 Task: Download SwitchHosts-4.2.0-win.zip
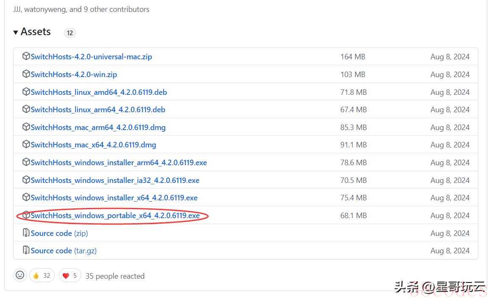pyautogui.click(x=74, y=74)
